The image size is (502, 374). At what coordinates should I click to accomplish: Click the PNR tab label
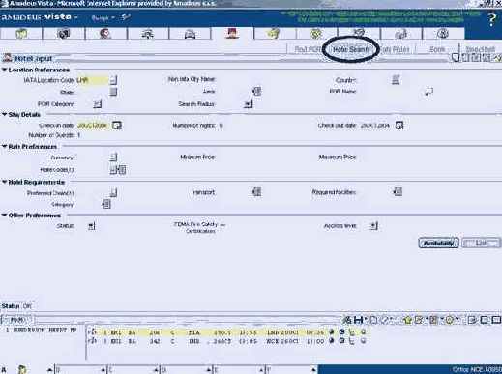(x=16, y=320)
